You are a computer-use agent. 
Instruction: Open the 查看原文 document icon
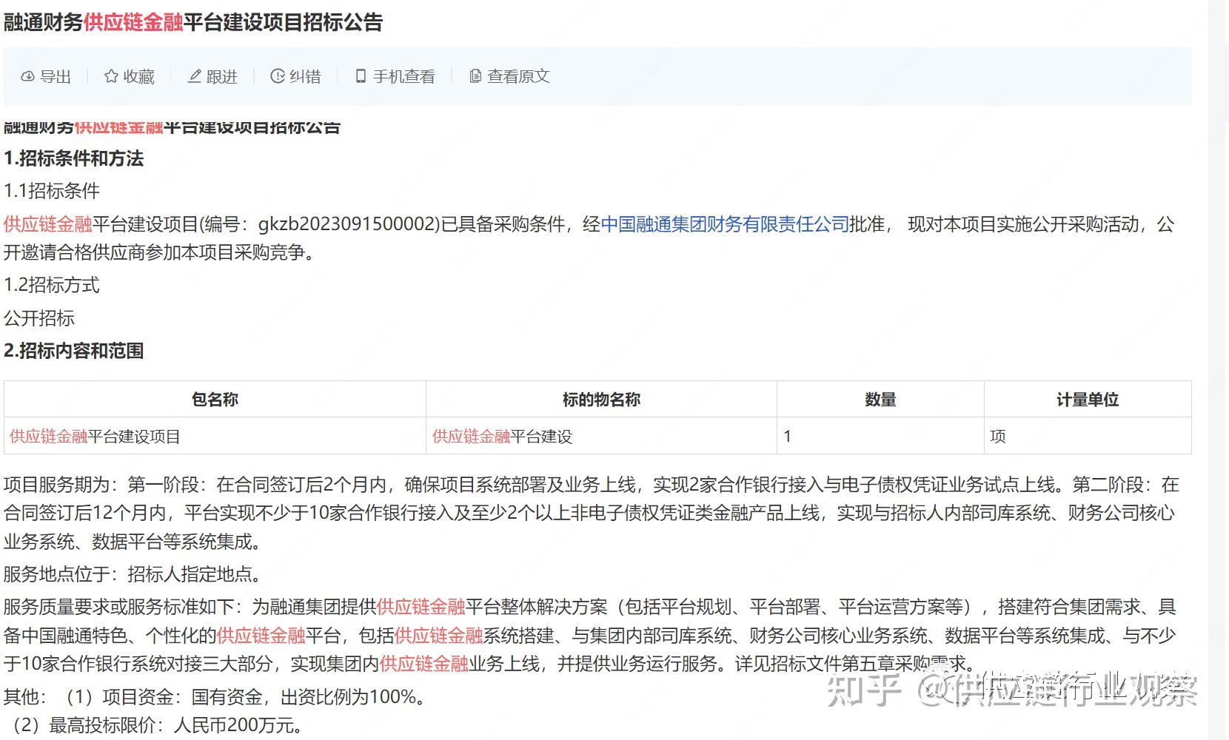click(475, 75)
